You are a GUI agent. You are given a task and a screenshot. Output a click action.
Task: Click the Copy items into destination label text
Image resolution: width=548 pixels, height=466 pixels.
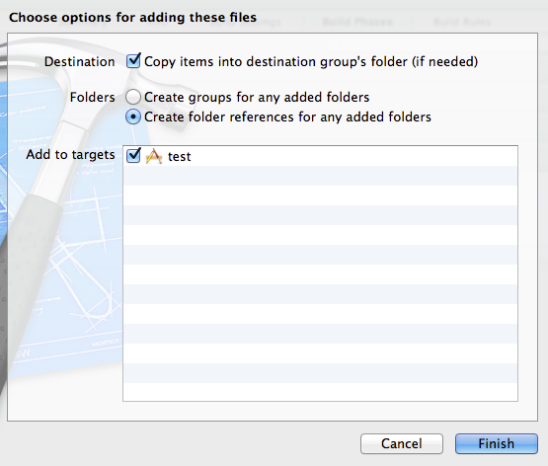coord(311,62)
